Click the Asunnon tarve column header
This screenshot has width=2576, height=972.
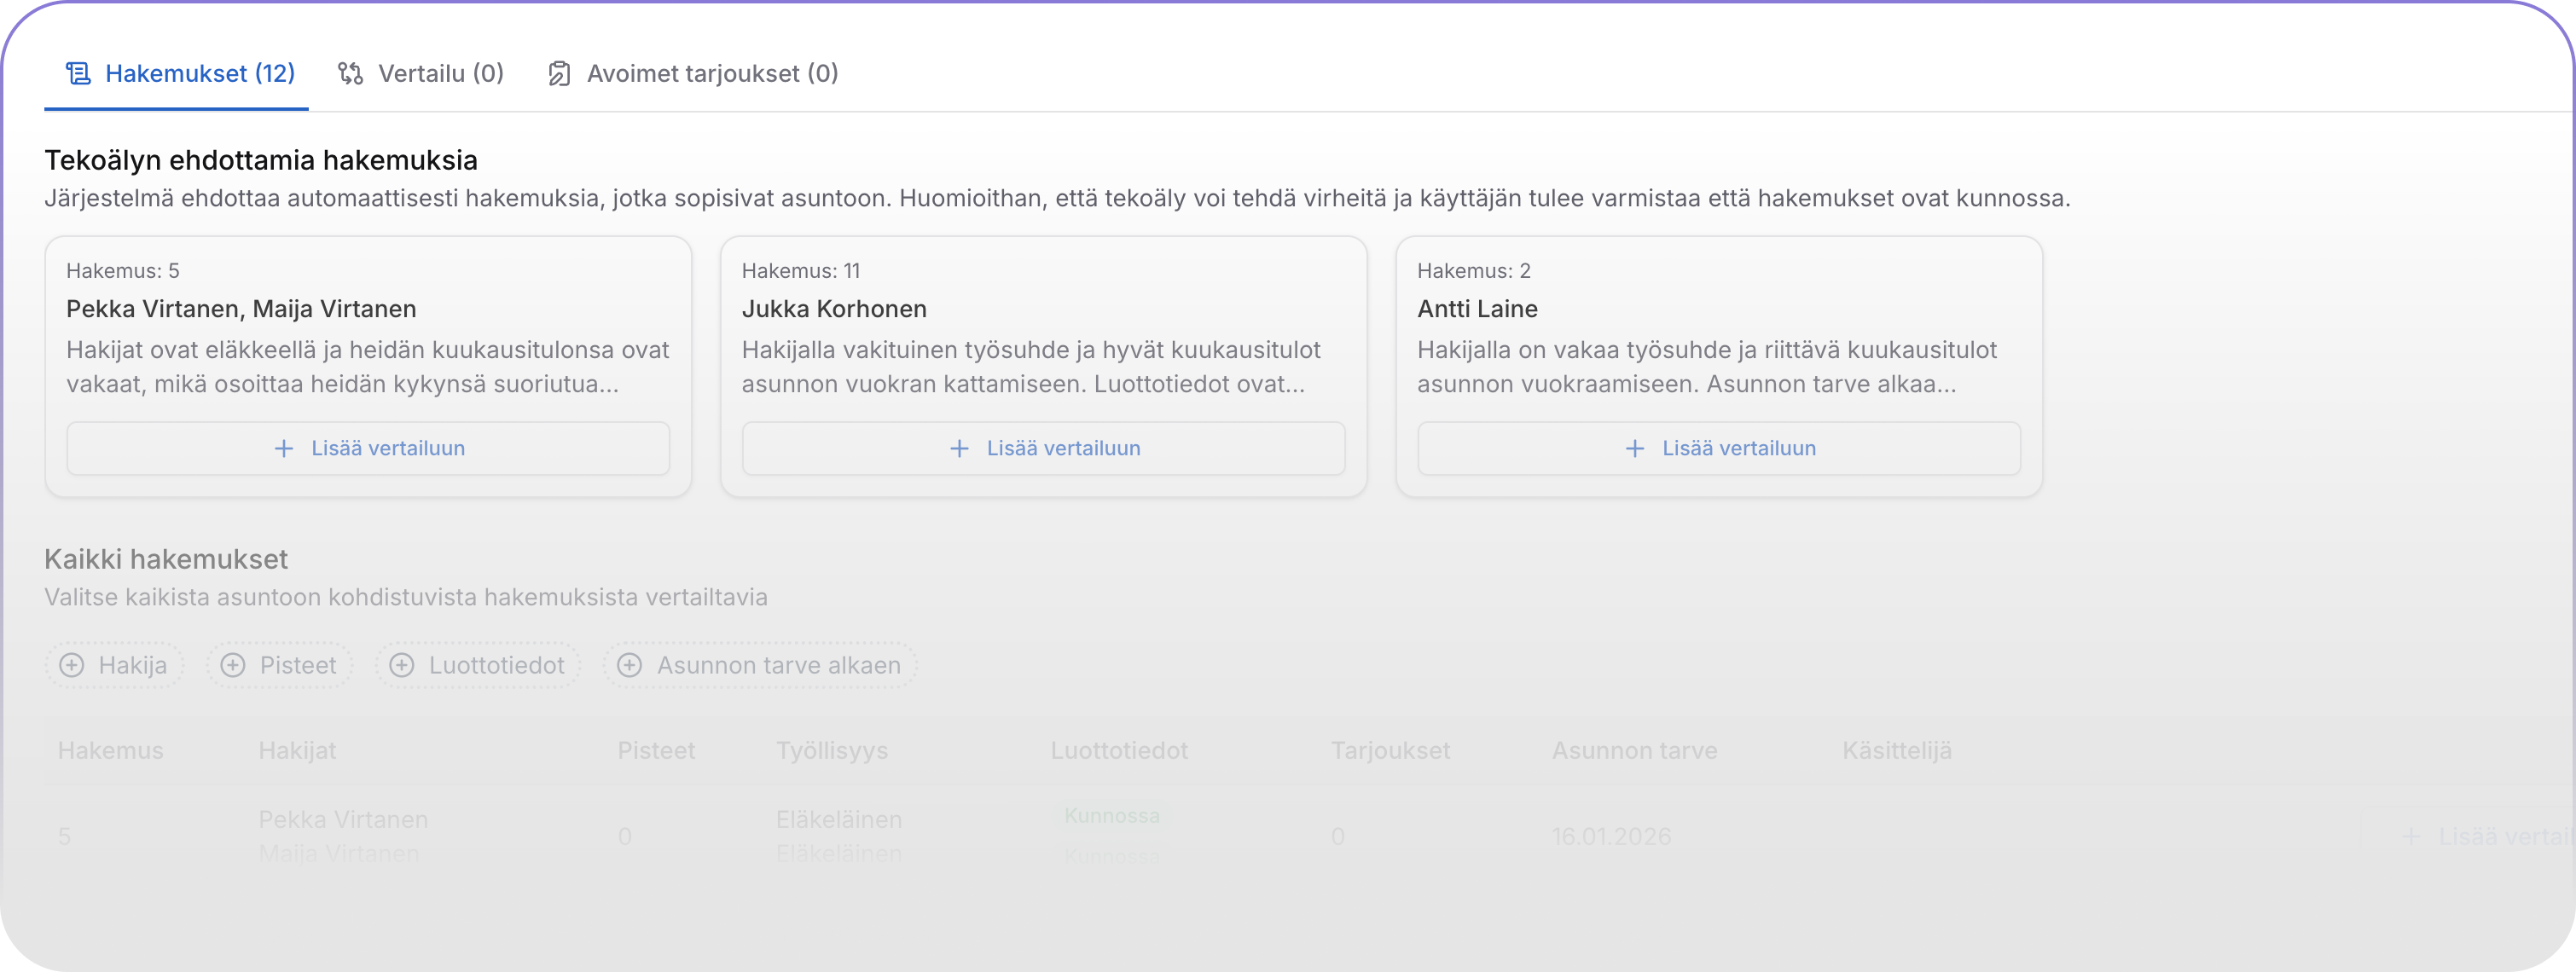click(1634, 751)
